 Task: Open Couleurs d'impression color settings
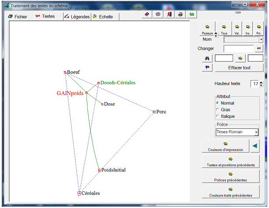coord(225,146)
